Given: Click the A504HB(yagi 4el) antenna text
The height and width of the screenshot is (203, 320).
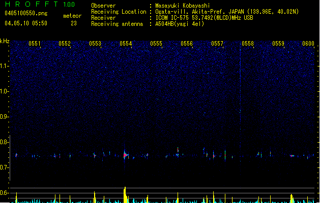Looking at the screenshot, I should pos(180,24).
